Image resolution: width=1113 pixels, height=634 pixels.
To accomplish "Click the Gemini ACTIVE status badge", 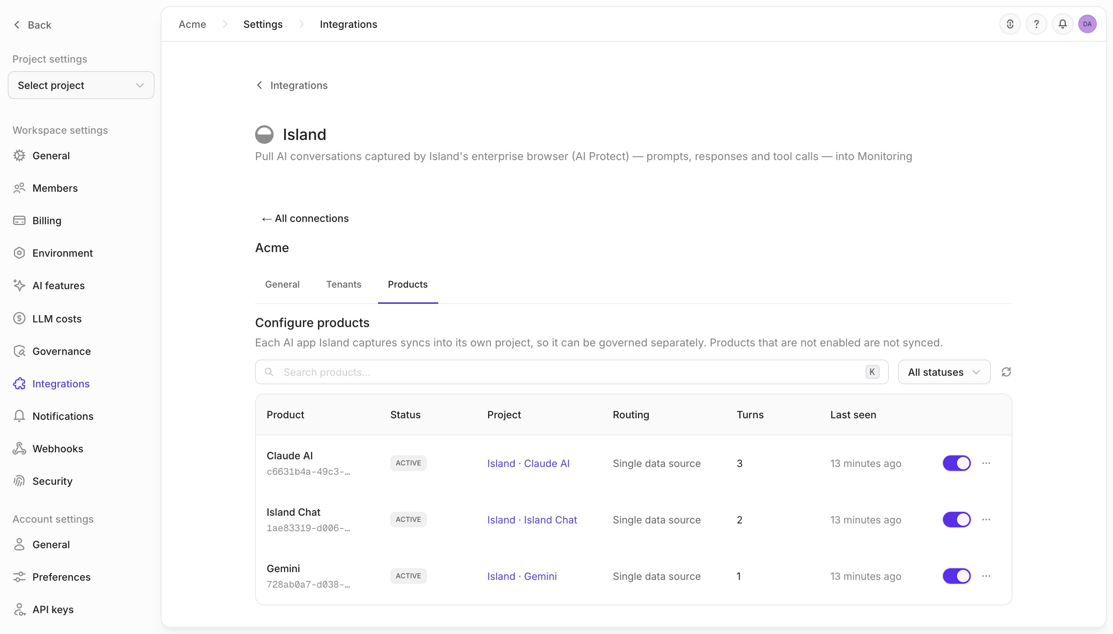I will (408, 576).
